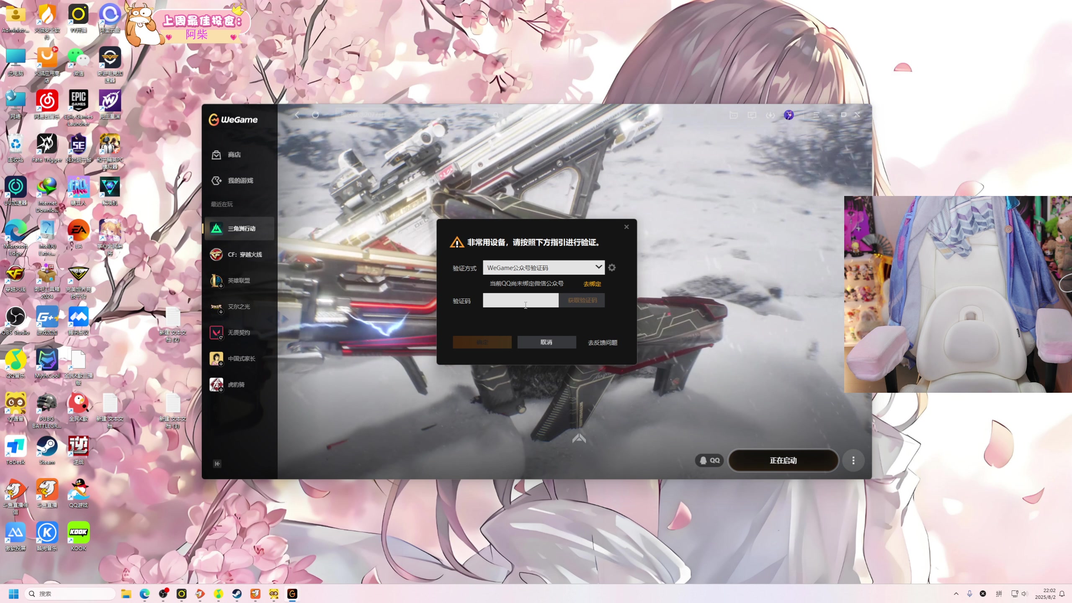Open 酷狗音乐 desktop icon
The image size is (1072, 603).
47,537
